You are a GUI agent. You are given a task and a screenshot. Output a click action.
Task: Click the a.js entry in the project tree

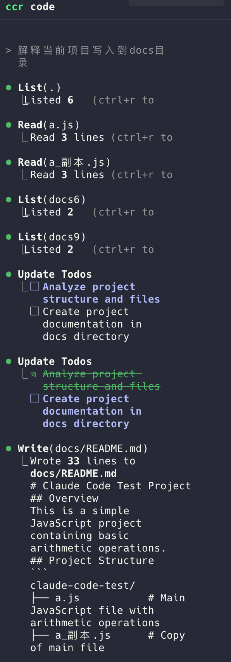tap(67, 598)
